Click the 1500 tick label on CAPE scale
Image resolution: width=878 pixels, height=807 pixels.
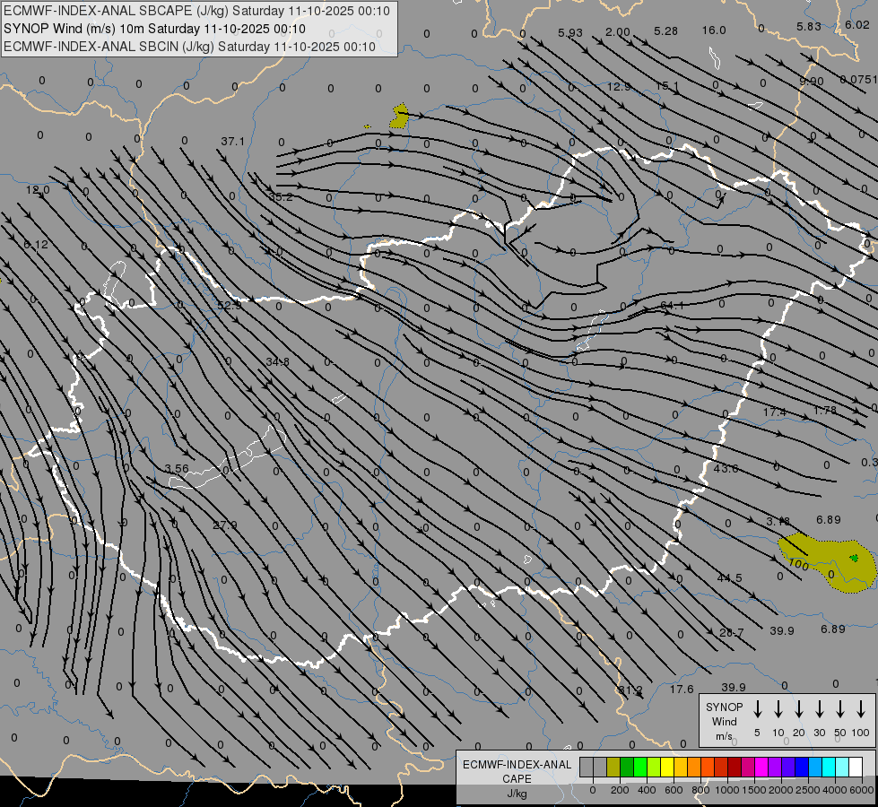754,790
